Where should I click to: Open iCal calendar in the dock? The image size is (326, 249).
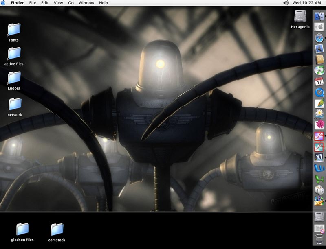point(319,81)
